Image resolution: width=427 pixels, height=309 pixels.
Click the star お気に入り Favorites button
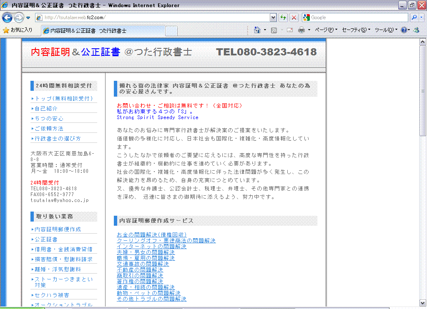pyautogui.click(x=18, y=30)
